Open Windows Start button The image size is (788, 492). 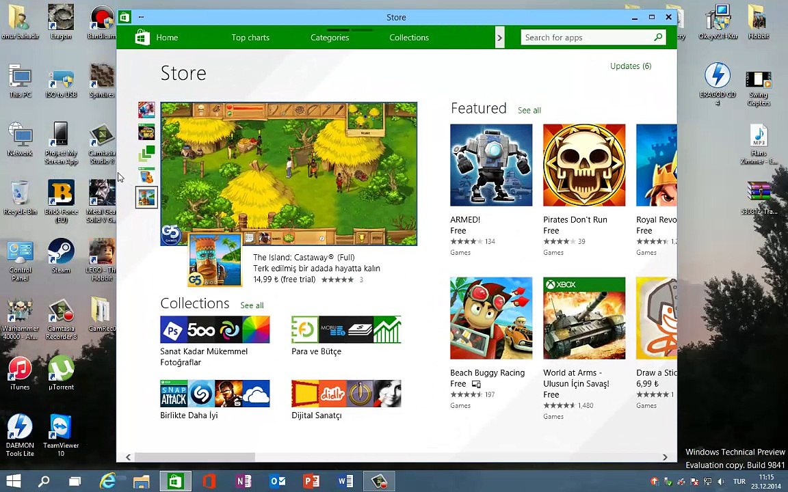coord(14,482)
